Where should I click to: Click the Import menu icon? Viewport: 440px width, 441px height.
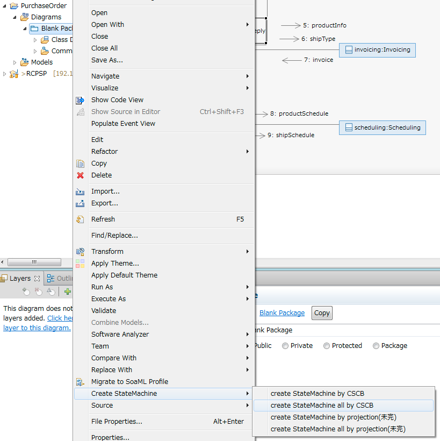coord(81,191)
